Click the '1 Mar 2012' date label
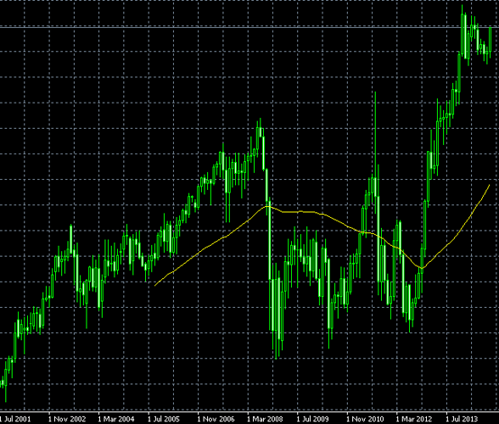This screenshot has width=499, height=424. pyautogui.click(x=414, y=419)
